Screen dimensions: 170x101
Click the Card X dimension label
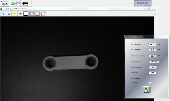(x=135, y=44)
